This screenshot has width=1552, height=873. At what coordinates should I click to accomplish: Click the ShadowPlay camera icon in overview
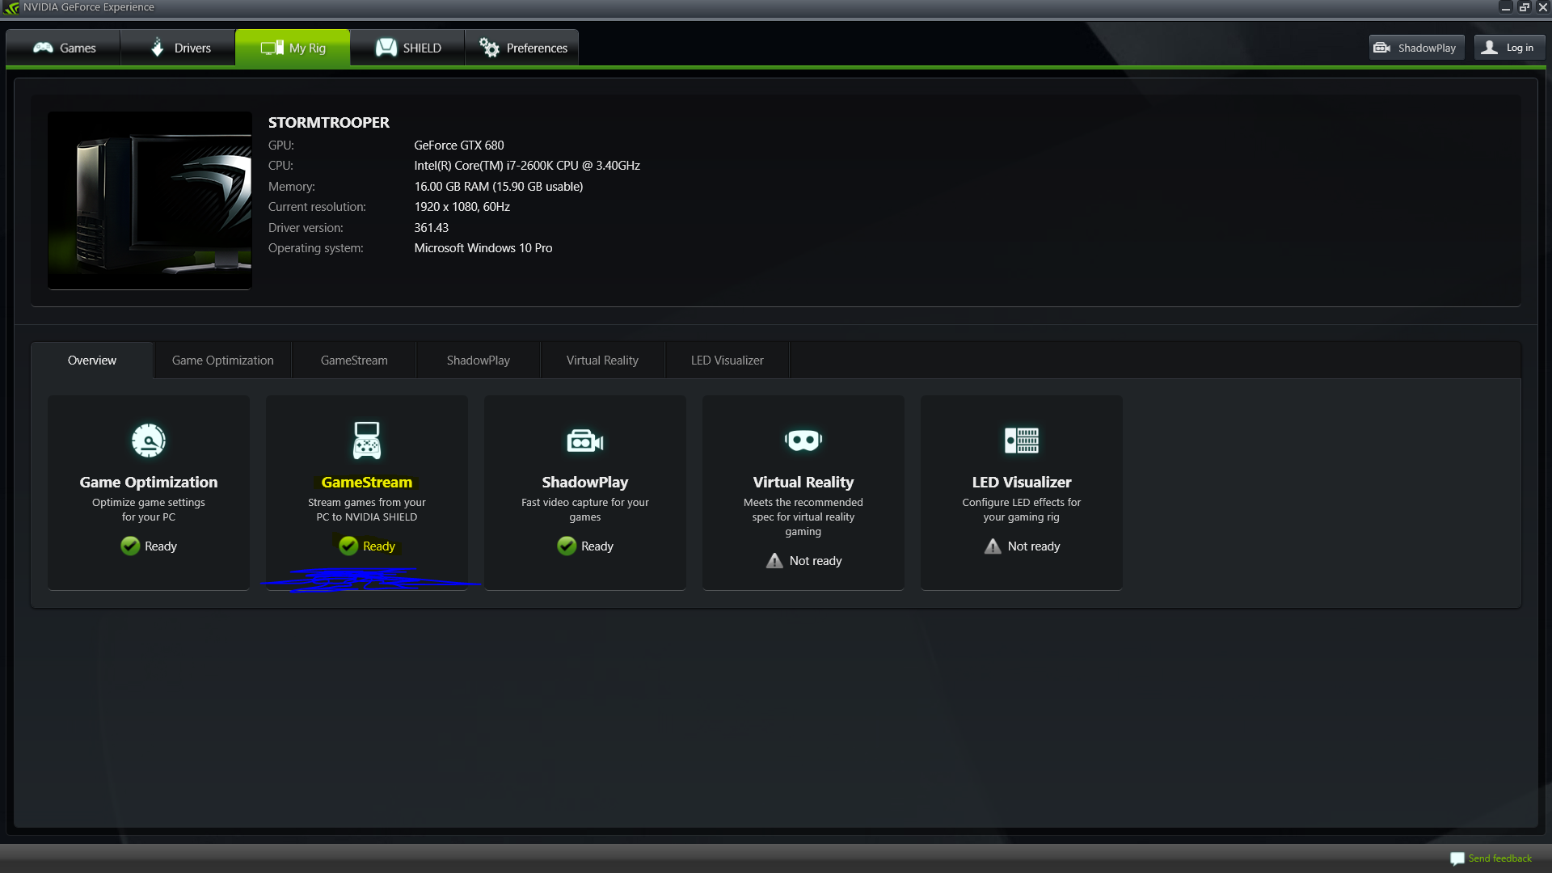(x=584, y=441)
